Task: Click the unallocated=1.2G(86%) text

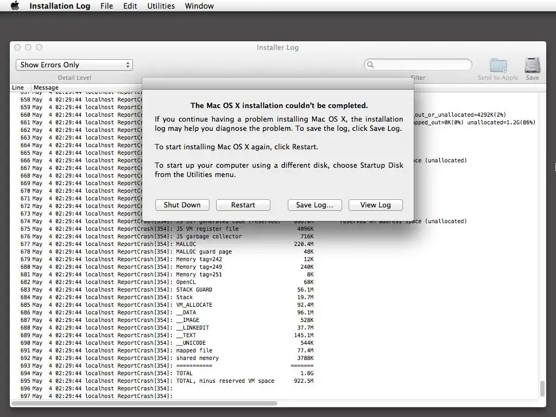Action: (501, 122)
